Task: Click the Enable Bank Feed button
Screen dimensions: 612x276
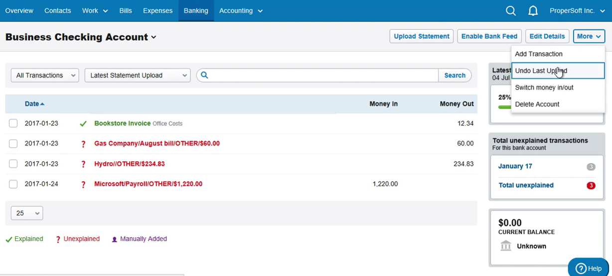Action: [x=489, y=36]
